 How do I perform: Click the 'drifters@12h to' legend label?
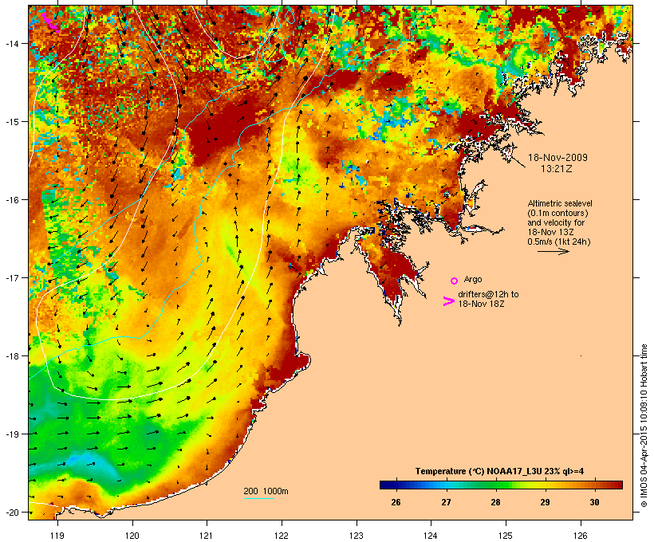[x=488, y=294]
